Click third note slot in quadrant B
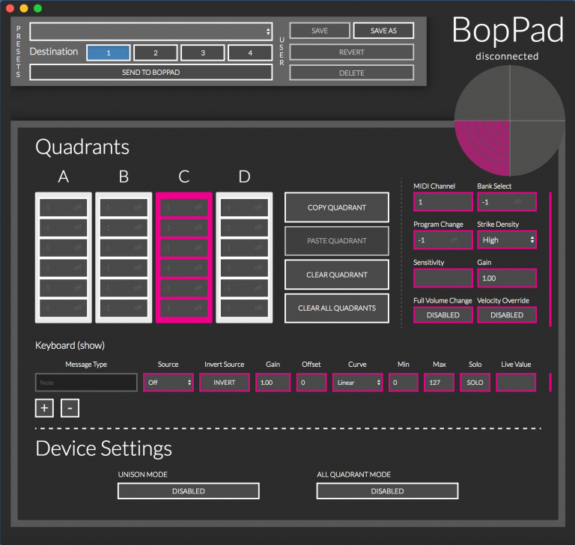Viewport: 575px width, 545px height. (x=124, y=248)
